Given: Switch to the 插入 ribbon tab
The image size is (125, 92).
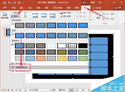Looking at the screenshot, I should point(22,8).
